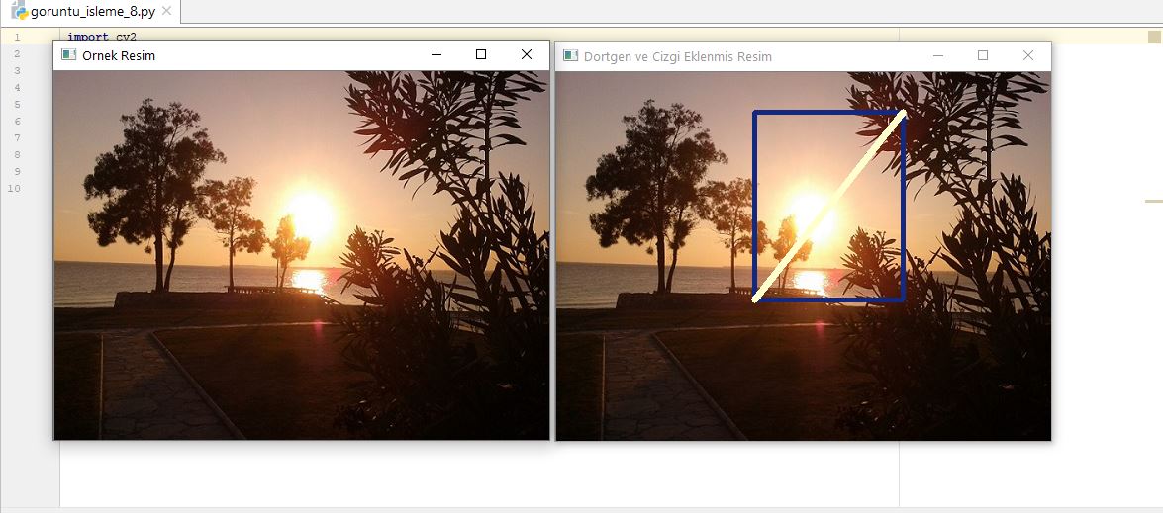
Task: Maximize the Dortgen ve Cizgi Eklenmis Resim window
Action: point(983,55)
